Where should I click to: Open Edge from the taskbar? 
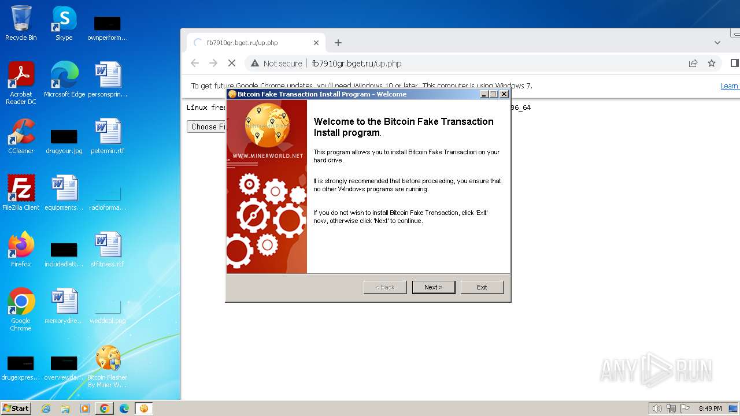pos(124,408)
